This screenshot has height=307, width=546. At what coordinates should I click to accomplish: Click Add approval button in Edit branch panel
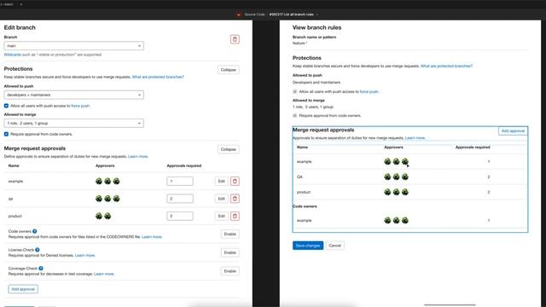(x=23, y=289)
